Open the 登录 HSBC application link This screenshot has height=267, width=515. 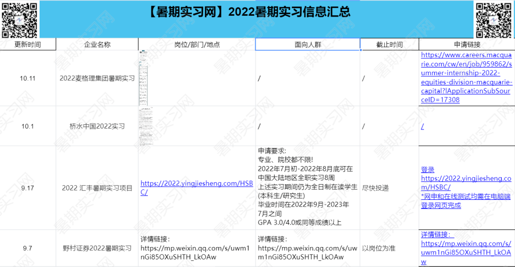[x=466, y=188]
